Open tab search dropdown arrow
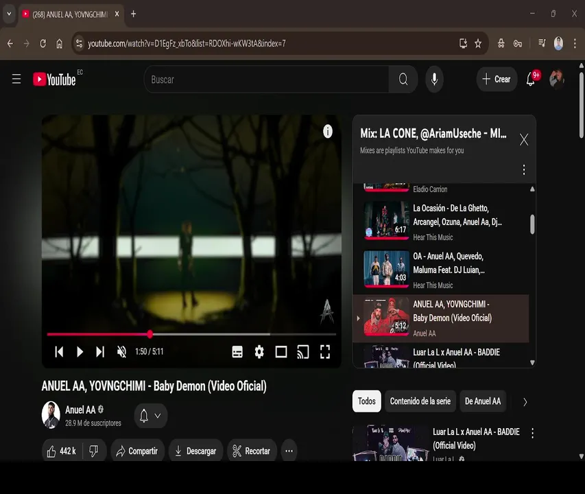Image resolution: width=585 pixels, height=494 pixels. pyautogui.click(x=9, y=14)
